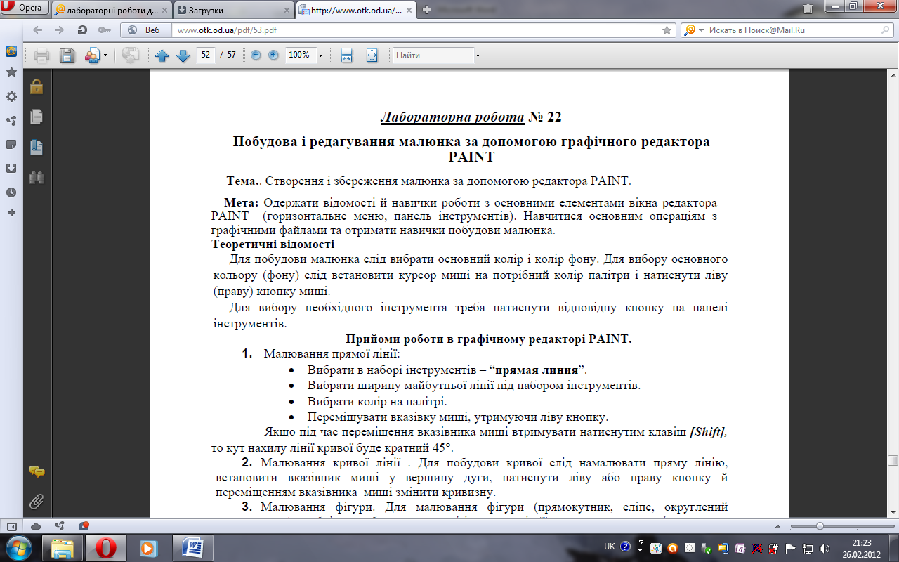
Task: Open the Opera main menu button
Action: [23, 8]
